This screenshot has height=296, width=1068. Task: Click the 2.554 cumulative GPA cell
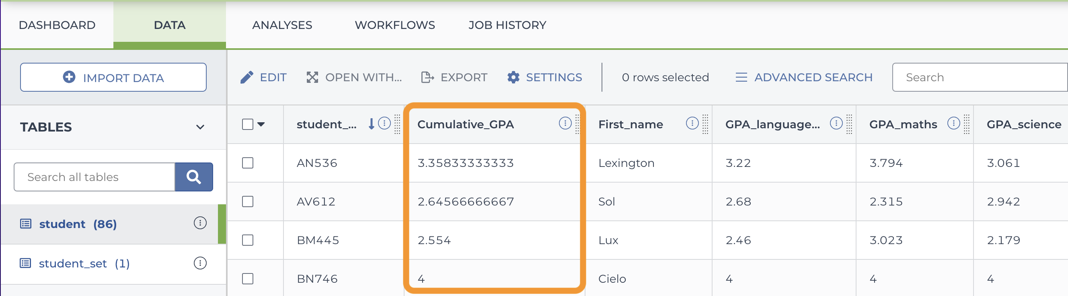click(x=434, y=240)
